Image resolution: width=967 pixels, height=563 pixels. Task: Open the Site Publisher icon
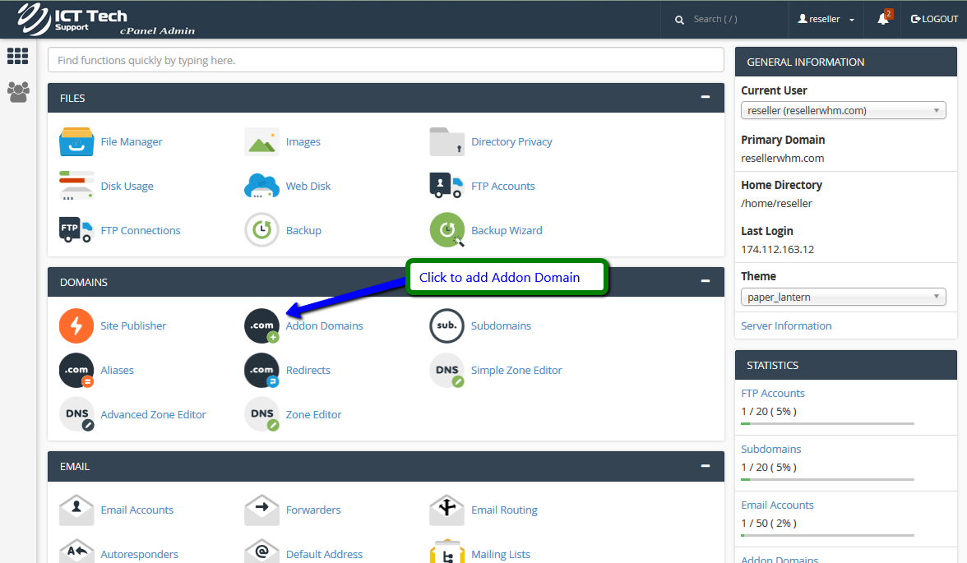(x=76, y=326)
